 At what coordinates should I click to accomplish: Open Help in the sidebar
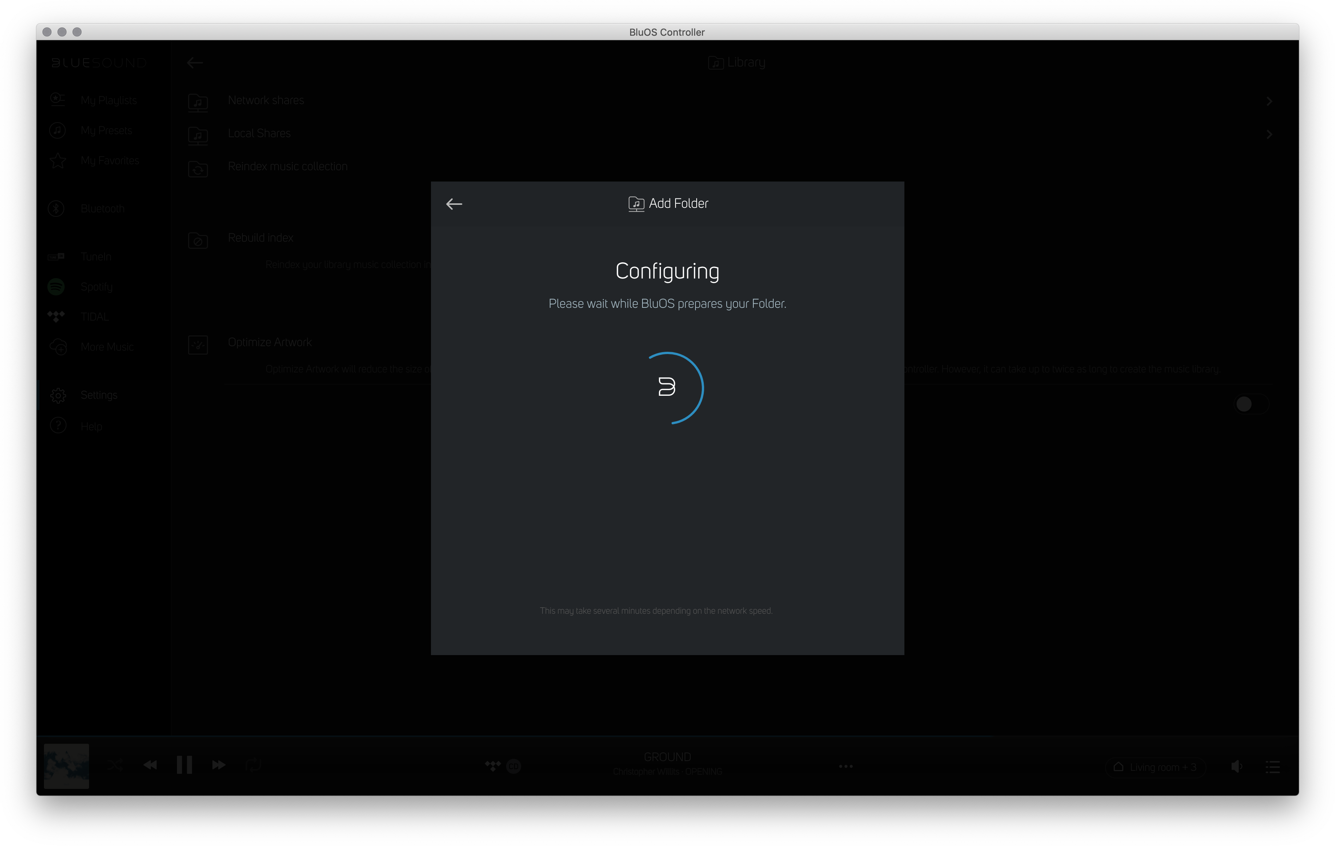pos(91,426)
